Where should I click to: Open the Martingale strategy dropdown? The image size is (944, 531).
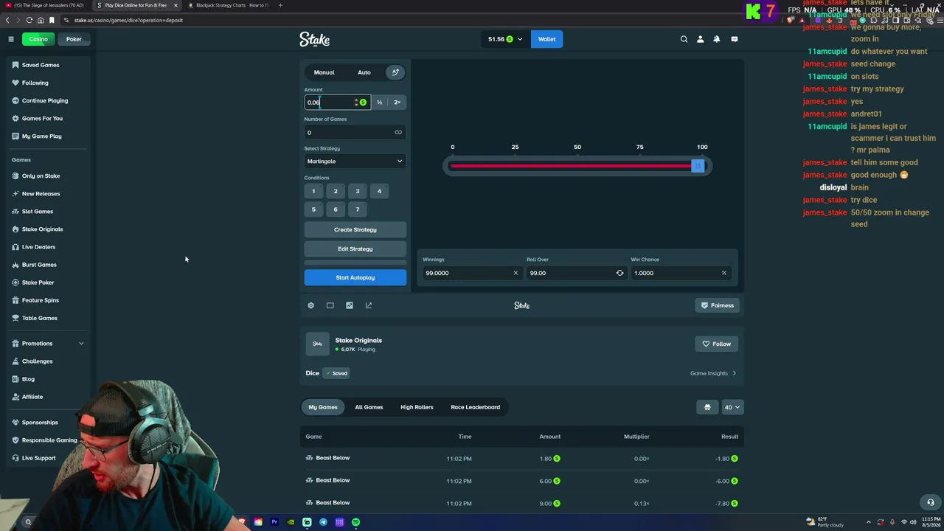tap(355, 162)
